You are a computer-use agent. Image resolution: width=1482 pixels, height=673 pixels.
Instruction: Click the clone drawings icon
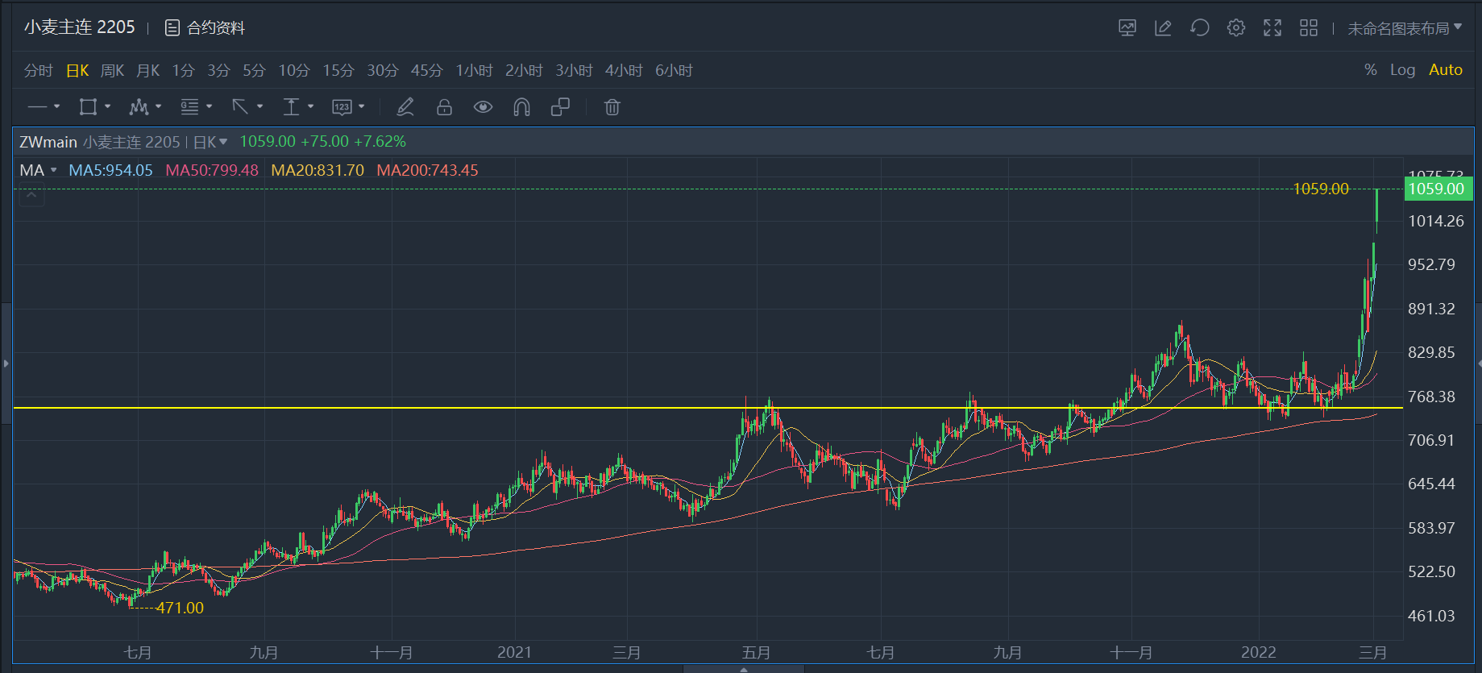(x=560, y=107)
